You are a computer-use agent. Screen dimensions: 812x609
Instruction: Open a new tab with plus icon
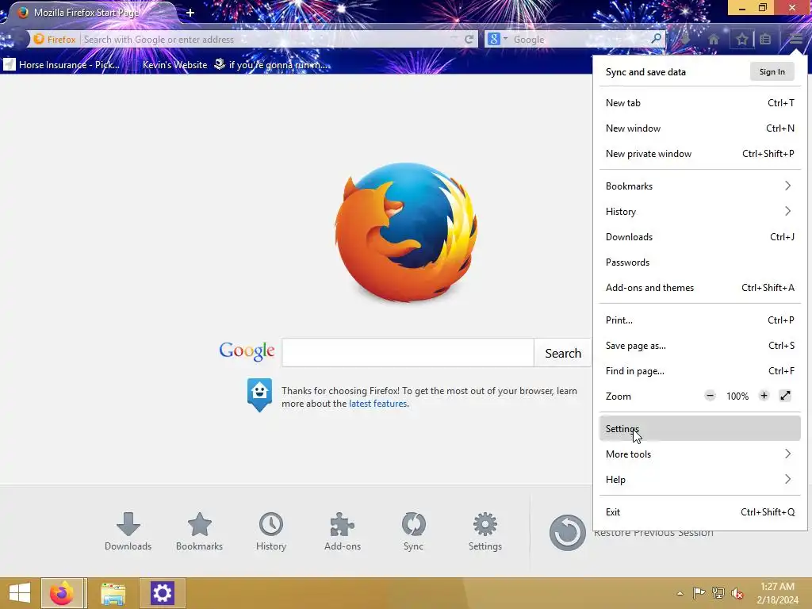[190, 13]
